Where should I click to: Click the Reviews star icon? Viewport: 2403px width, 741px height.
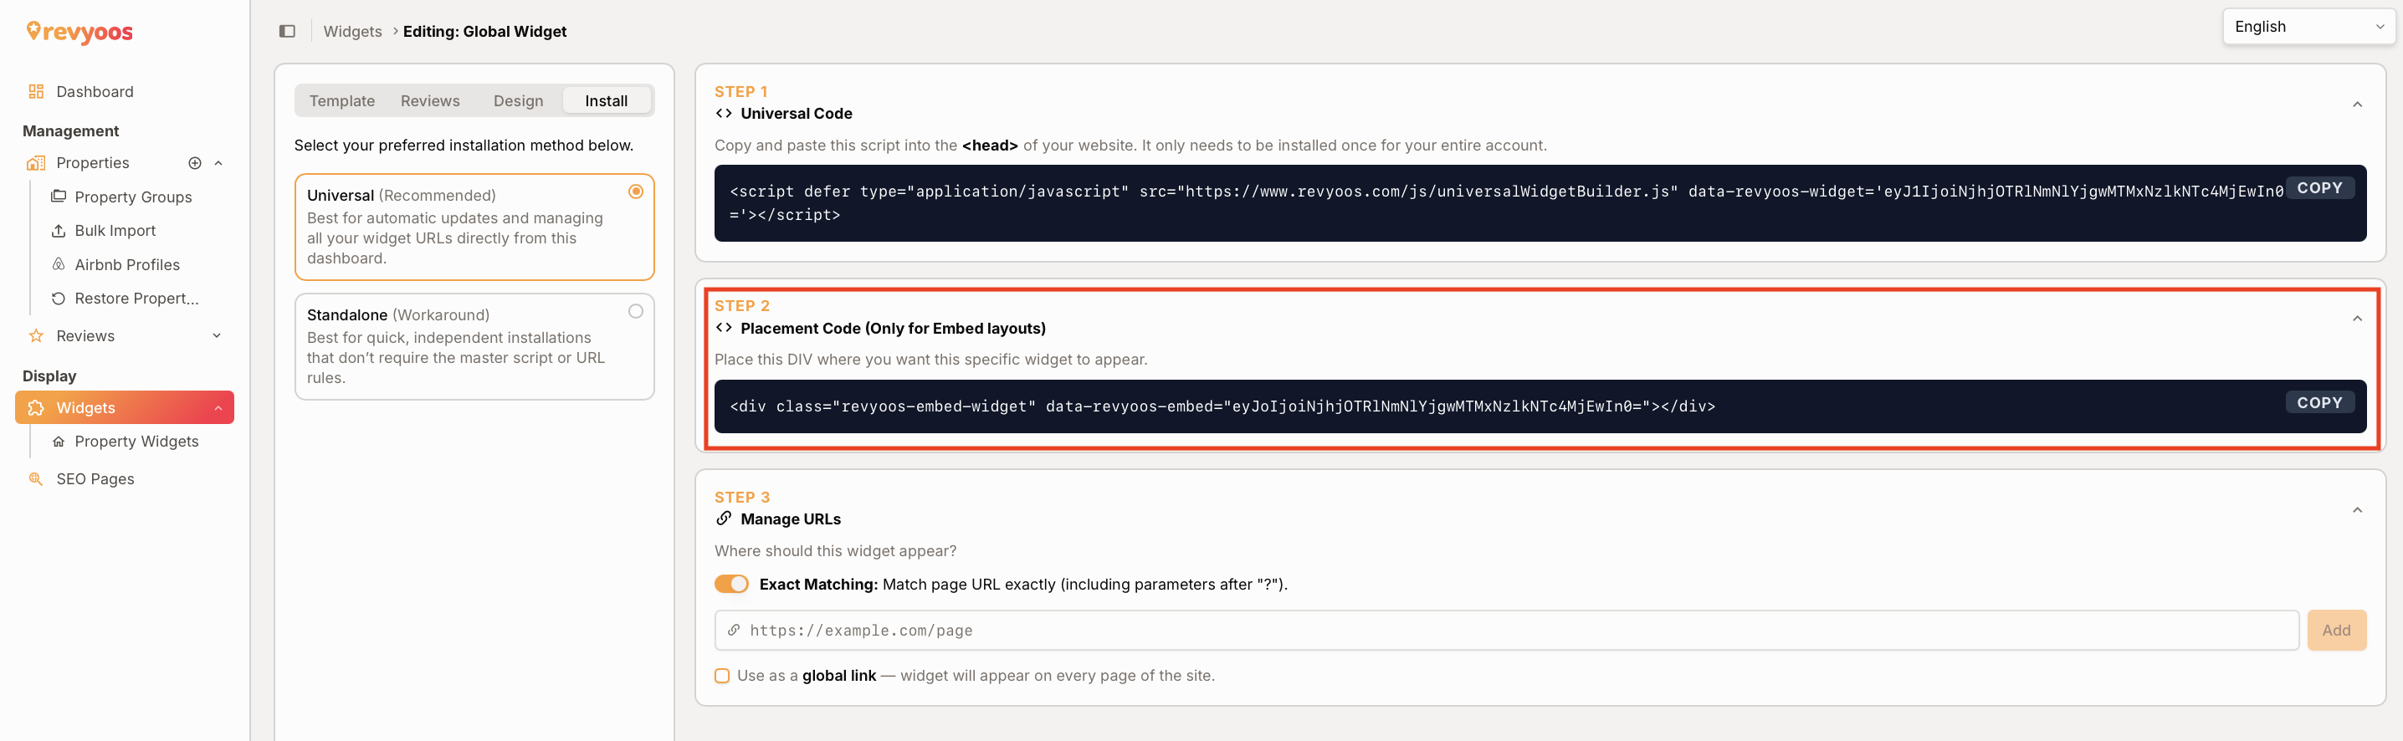click(36, 335)
